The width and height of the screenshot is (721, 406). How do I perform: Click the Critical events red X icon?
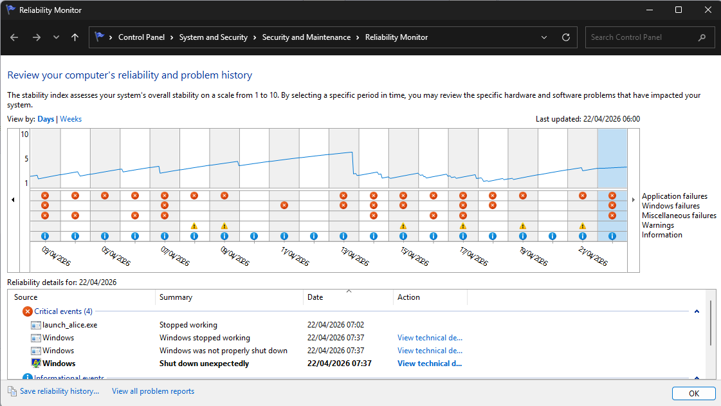pyautogui.click(x=28, y=311)
